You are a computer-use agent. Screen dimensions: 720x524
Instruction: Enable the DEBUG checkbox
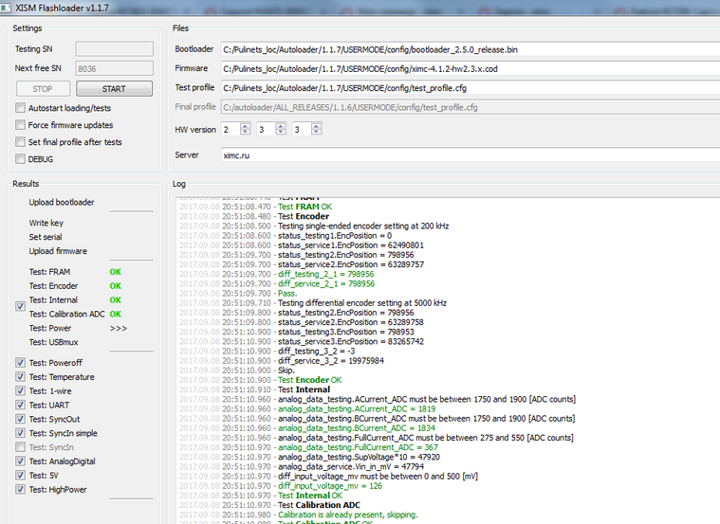point(20,159)
